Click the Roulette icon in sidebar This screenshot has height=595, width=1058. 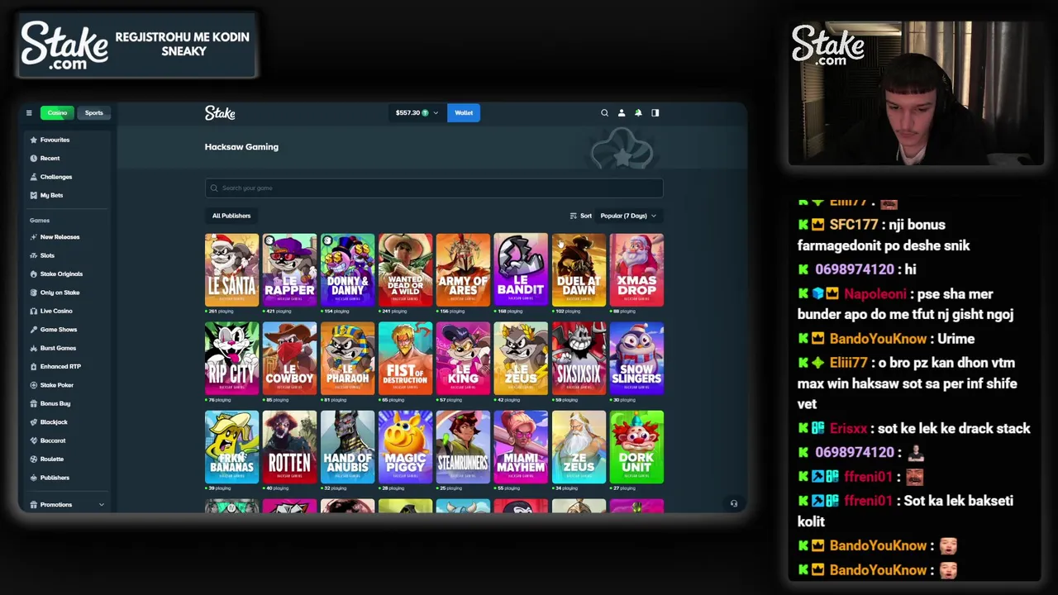coord(33,459)
